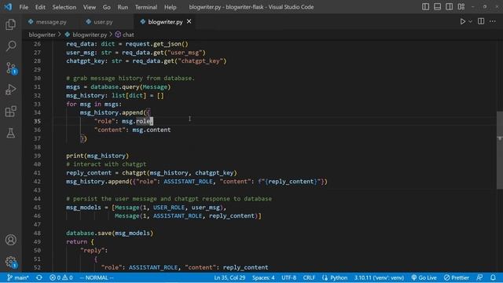Screen dimensions: 503x283
Task: Open the Customize Layout icon
Action: 461,7
